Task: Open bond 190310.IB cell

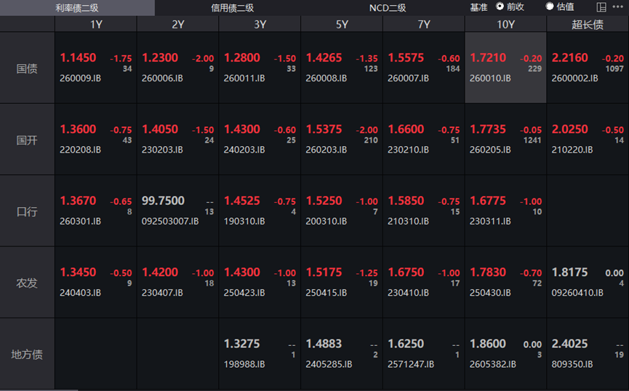Action: coord(260,211)
